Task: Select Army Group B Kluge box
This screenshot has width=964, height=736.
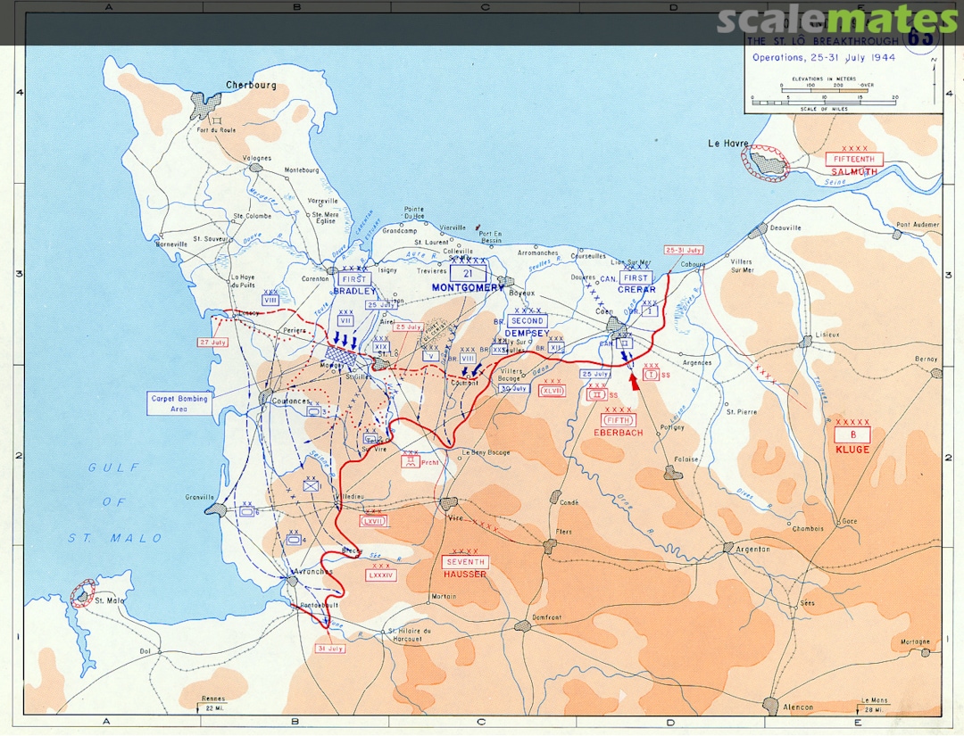Action: click(x=852, y=434)
